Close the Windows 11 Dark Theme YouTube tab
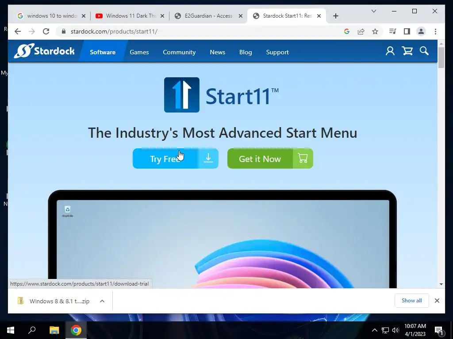The image size is (453, 339). click(162, 16)
